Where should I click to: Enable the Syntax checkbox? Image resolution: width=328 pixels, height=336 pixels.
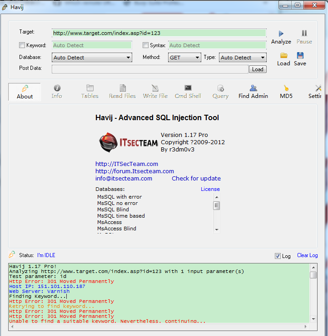pos(145,45)
